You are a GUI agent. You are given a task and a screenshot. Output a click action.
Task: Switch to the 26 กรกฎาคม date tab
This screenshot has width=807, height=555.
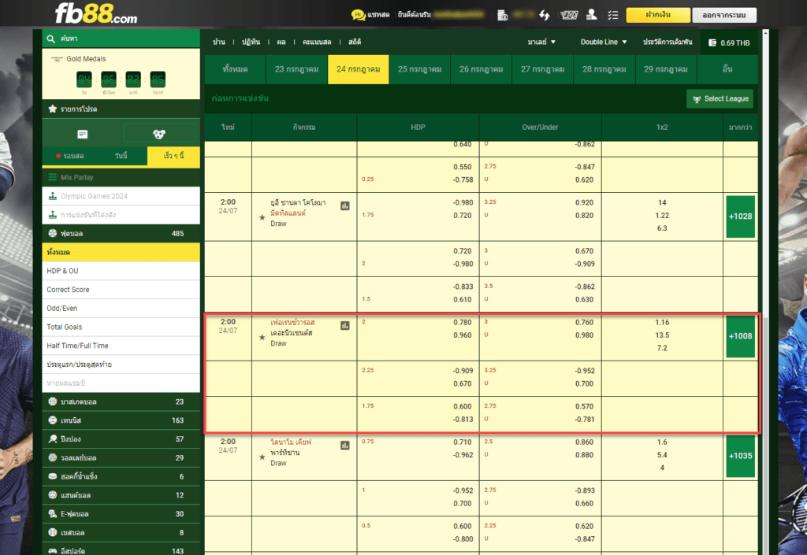[x=482, y=69]
